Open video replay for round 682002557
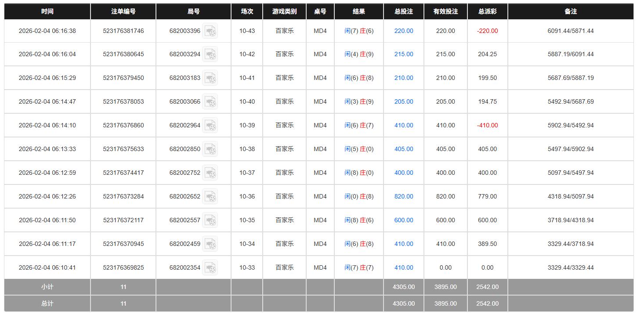The image size is (637, 314). point(210,220)
